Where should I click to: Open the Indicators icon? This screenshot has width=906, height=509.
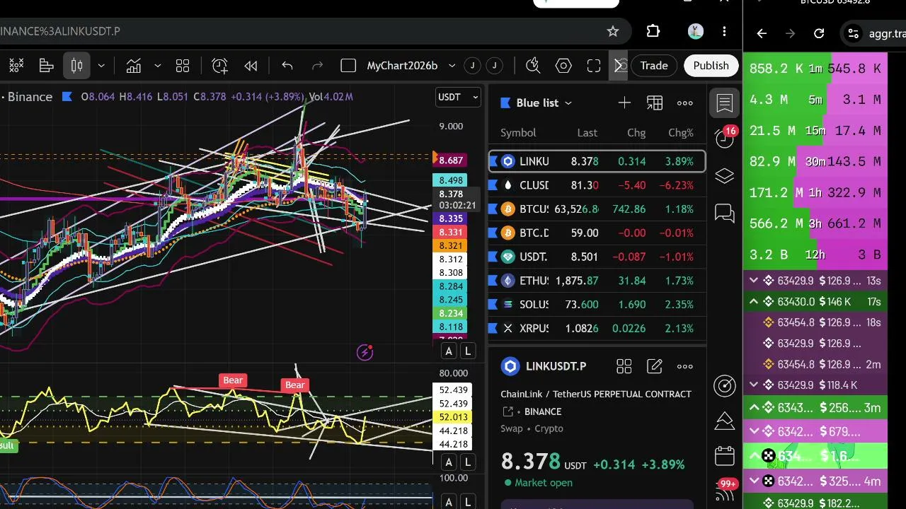pos(134,66)
